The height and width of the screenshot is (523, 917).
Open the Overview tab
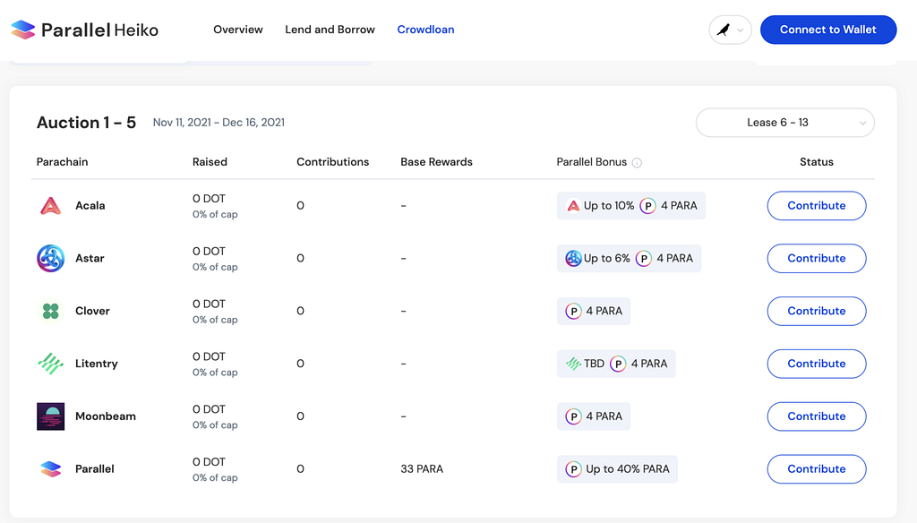238,30
